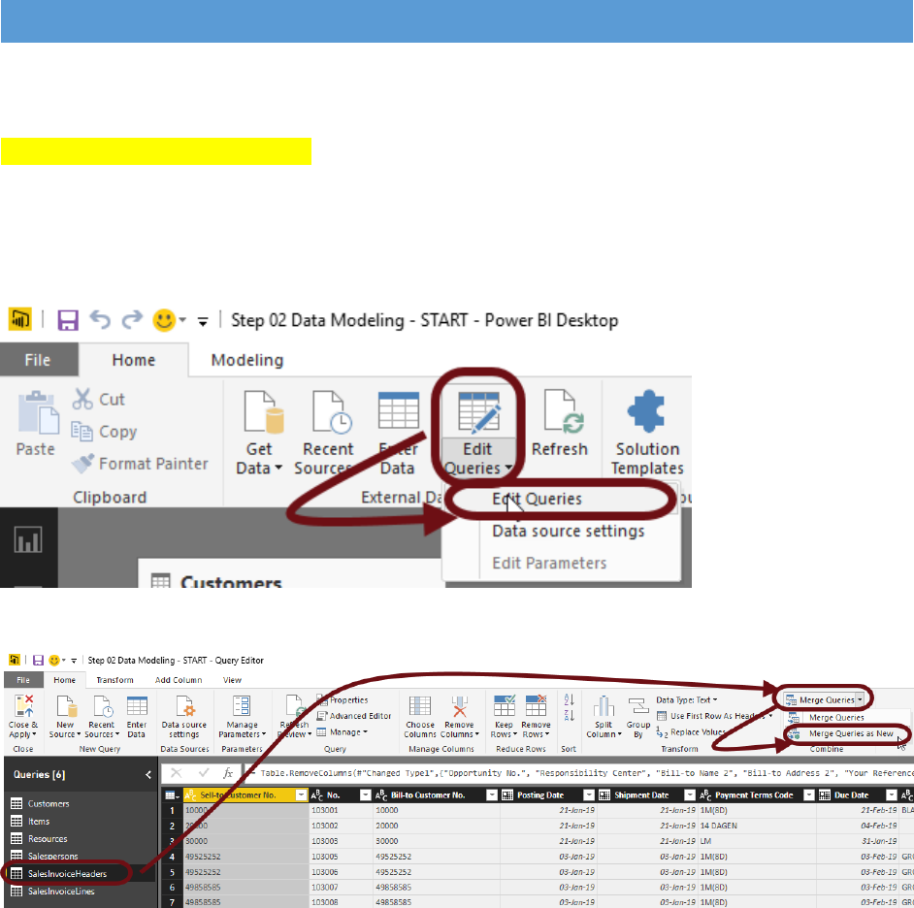Switch to Report view bar-chart icon
914x908 pixels.
28,539
